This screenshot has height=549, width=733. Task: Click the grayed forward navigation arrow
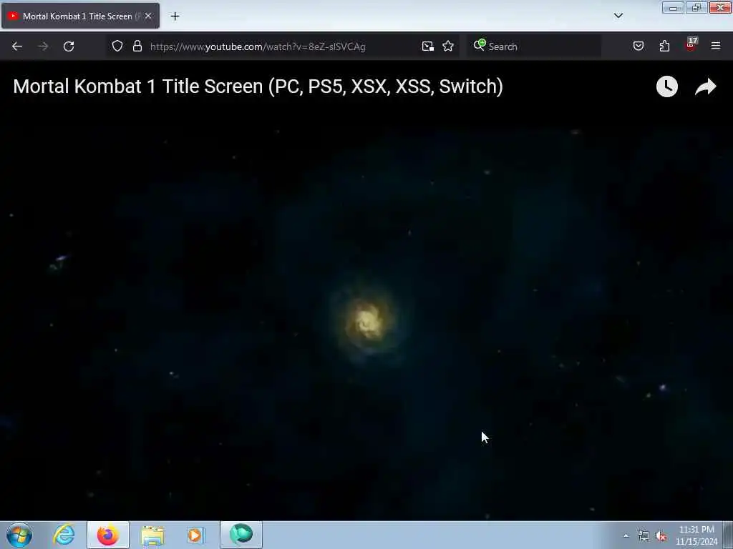(43, 46)
